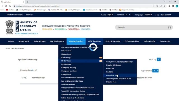Image resolution: width=179 pixels, height=101 pixels.
Task: Open Page Shows count dropdown
Action: click(x=156, y=71)
